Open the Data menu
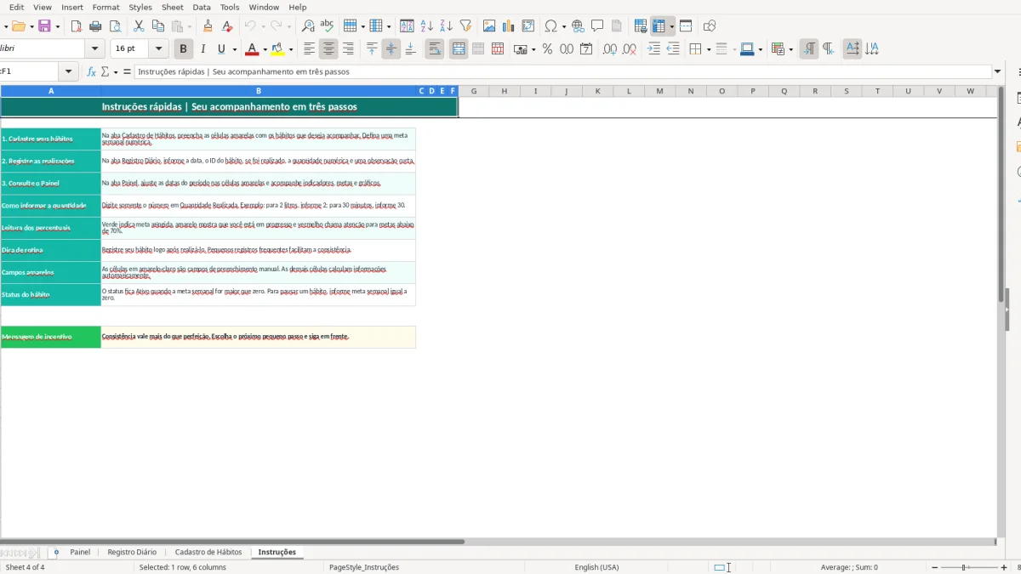 202,7
